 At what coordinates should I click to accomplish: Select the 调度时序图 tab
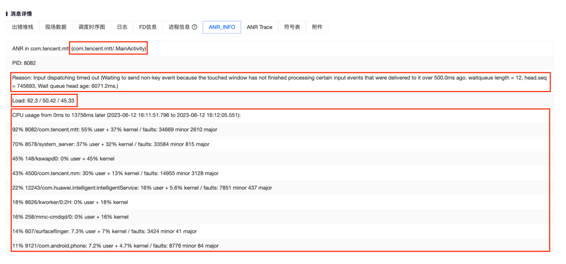92,27
